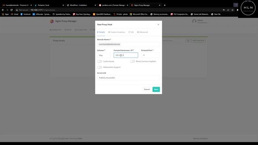258x145 pixels.
Task: Open the Pi-hole bookmark
Action: [121, 14]
